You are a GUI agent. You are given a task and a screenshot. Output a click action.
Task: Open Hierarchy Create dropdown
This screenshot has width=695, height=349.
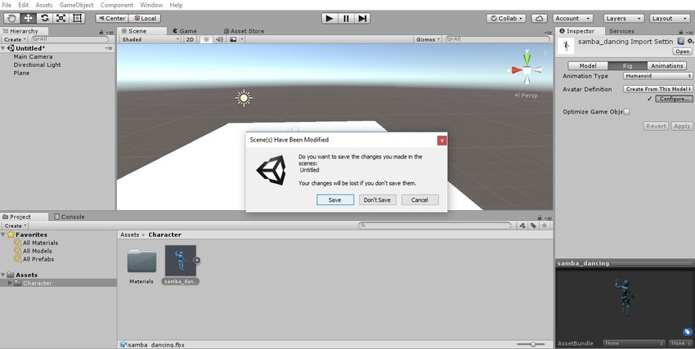tap(15, 39)
